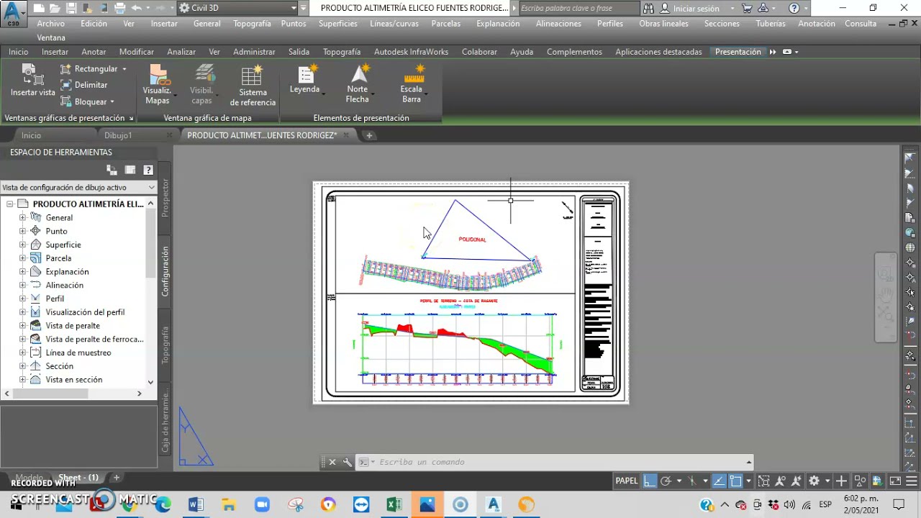Expand the General tree node
921x518 pixels.
pyautogui.click(x=22, y=217)
